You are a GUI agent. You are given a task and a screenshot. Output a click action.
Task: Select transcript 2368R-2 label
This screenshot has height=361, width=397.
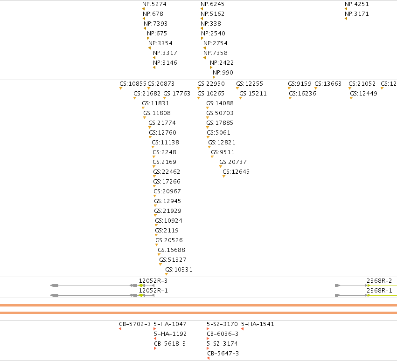pos(379,281)
